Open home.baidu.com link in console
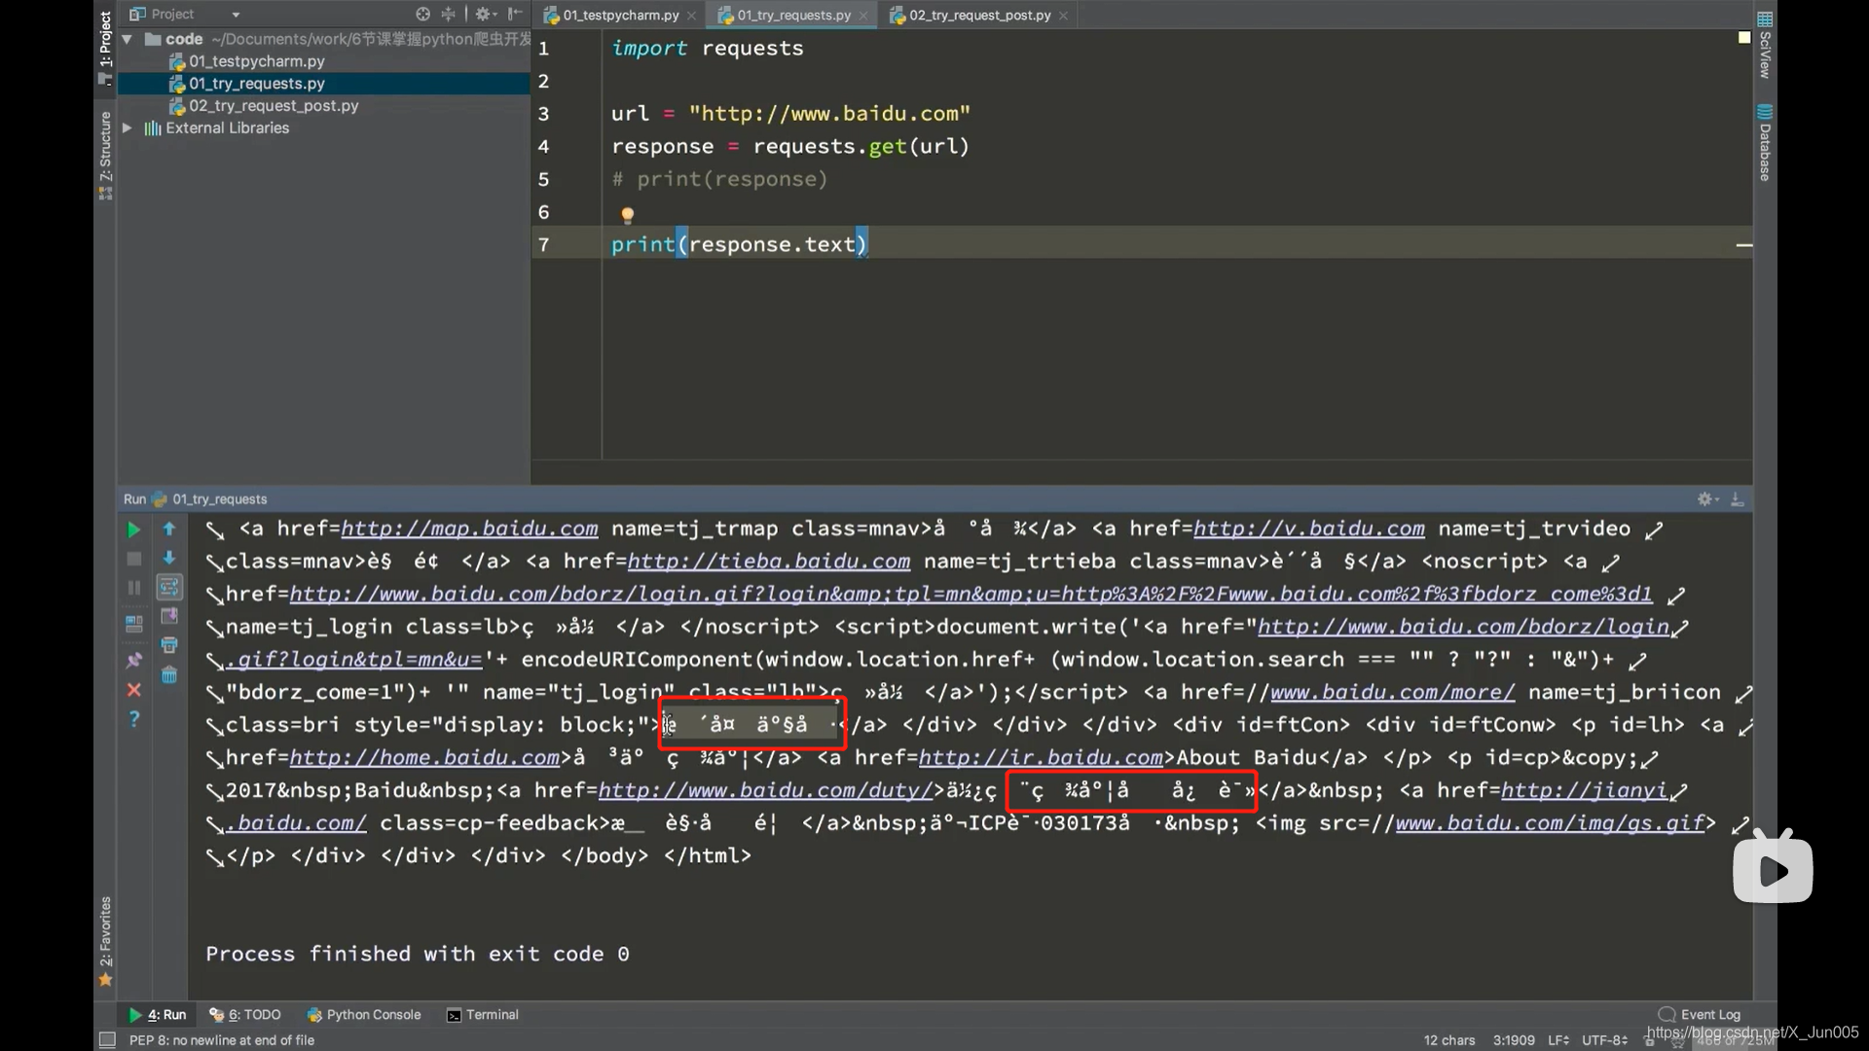The height and width of the screenshot is (1051, 1869). point(424,758)
